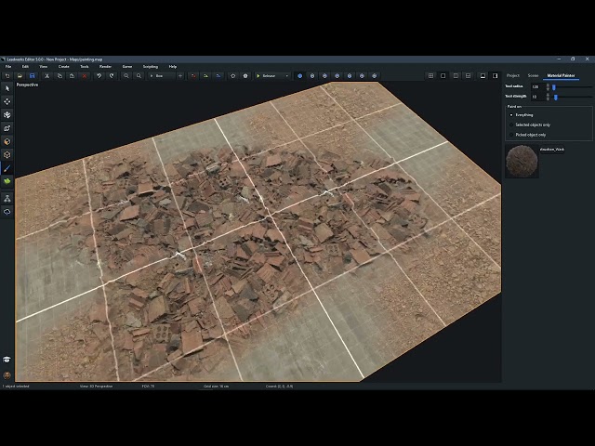Click the crosshair target toolbar icon

click(x=233, y=76)
